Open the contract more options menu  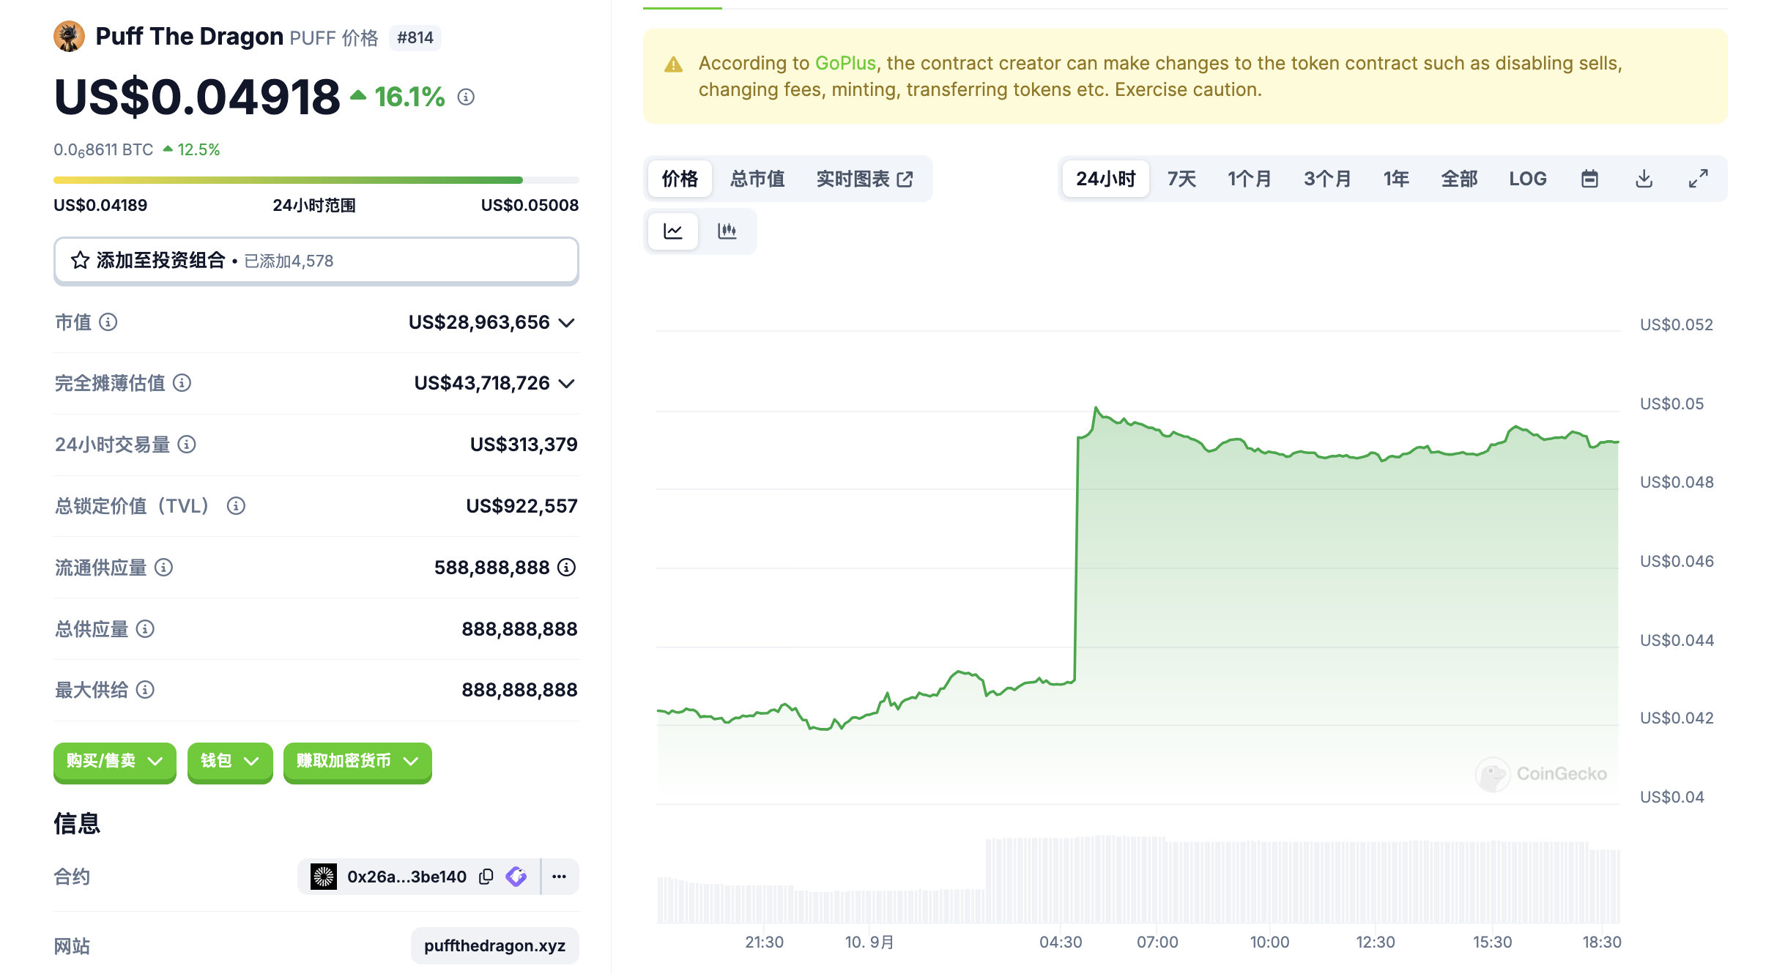point(560,877)
